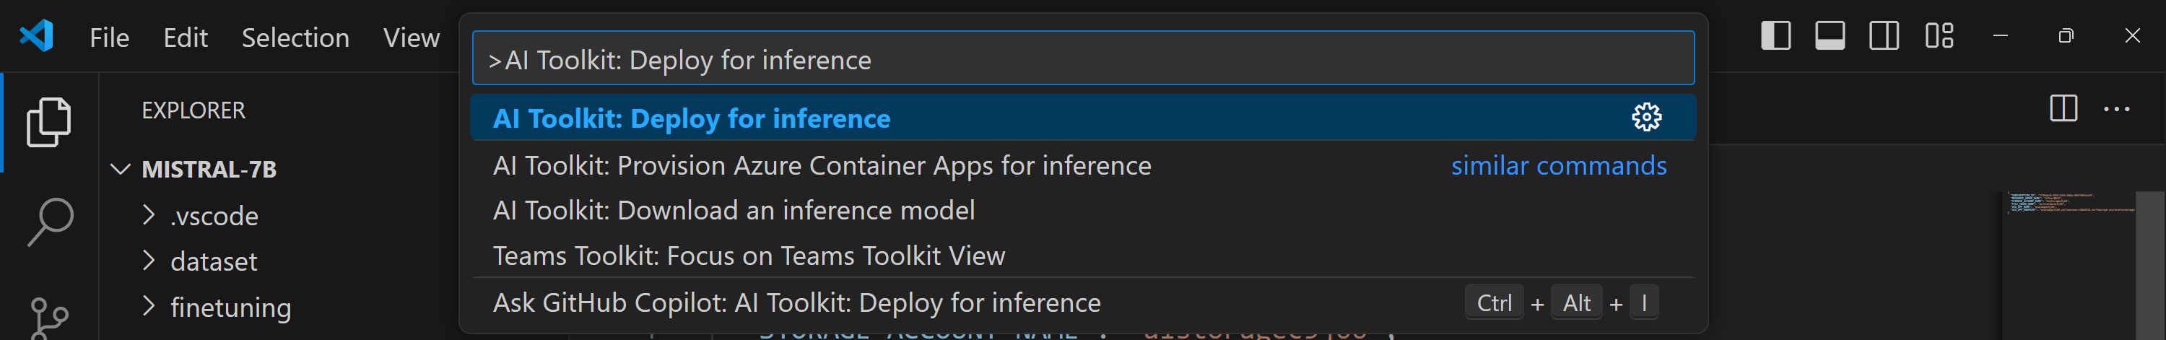Open the Customize Layout icon
The width and height of the screenshot is (2166, 340).
[x=1938, y=36]
